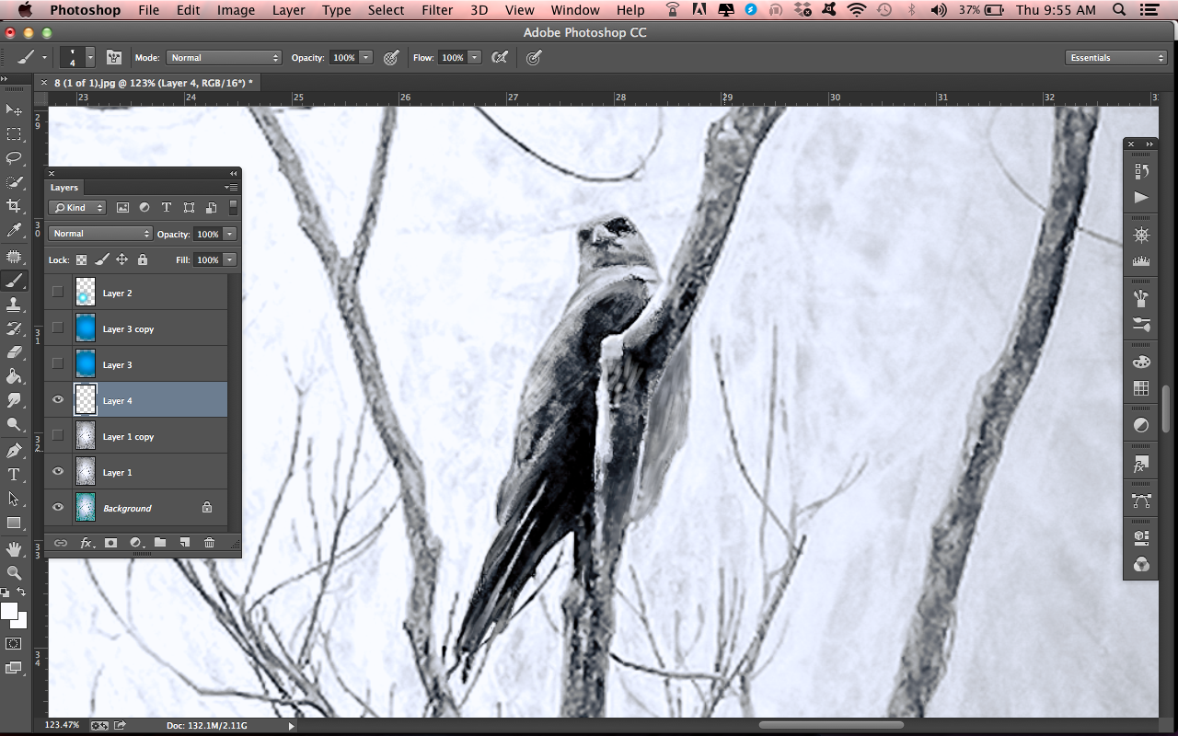Hide the Background layer eye icon
Screen dimensions: 1178x736
coord(58,508)
